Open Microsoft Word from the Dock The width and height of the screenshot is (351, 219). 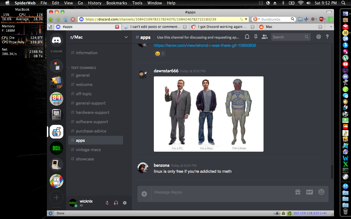pos(346,158)
